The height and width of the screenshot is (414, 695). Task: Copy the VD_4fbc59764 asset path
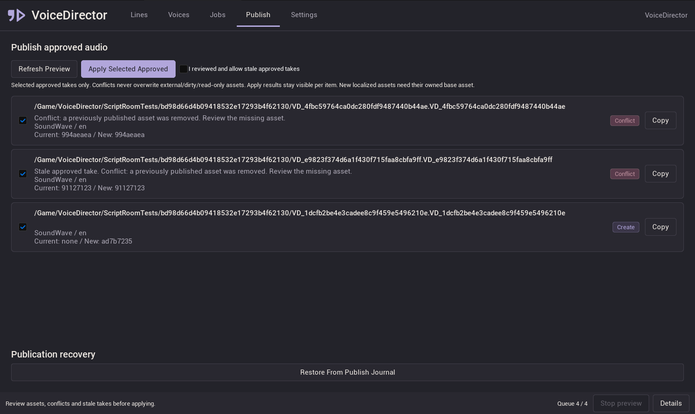(660, 120)
